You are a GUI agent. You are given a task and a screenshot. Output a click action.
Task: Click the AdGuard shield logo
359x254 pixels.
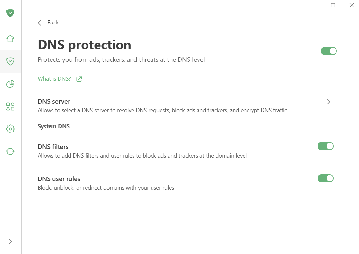coord(10,13)
